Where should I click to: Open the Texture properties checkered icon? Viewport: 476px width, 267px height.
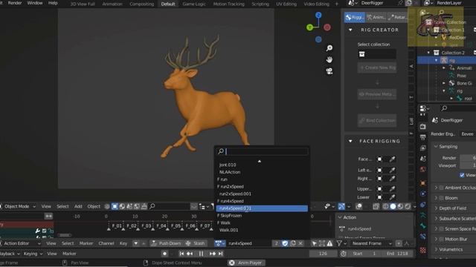pos(423,250)
